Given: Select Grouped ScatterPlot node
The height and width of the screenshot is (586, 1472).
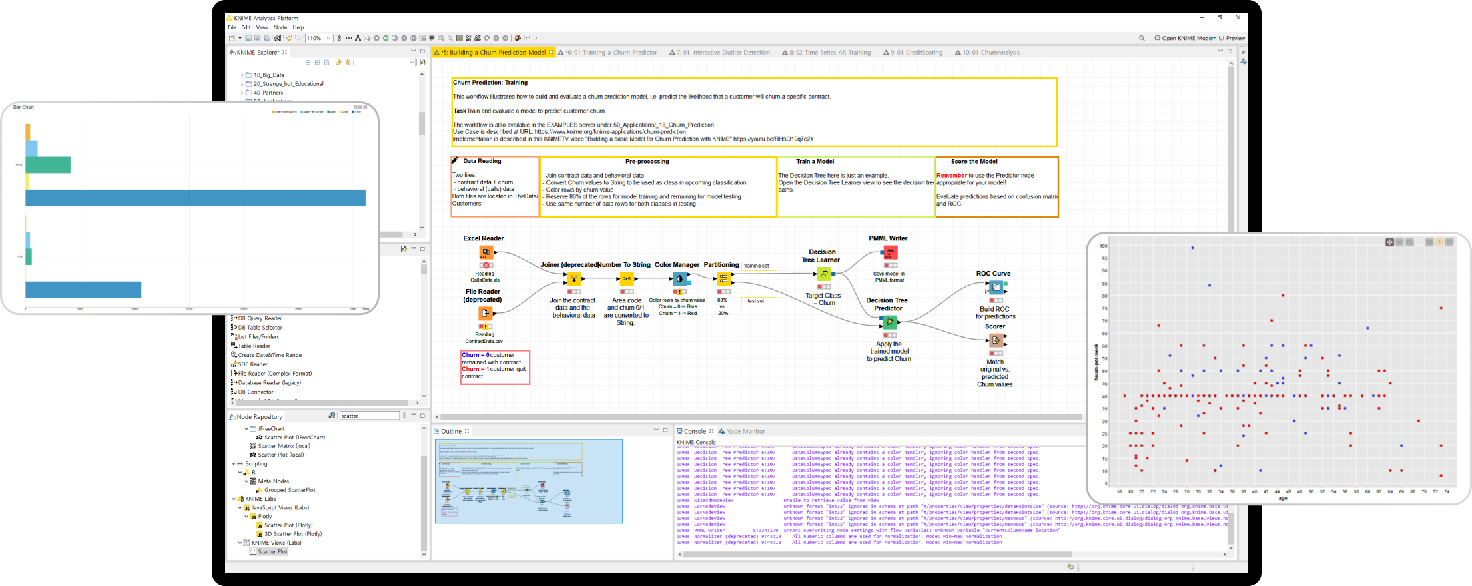Looking at the screenshot, I should (286, 490).
